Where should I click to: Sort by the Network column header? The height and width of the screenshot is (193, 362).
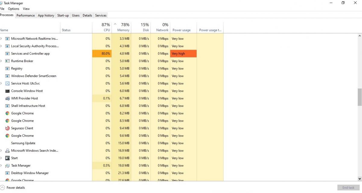click(x=160, y=28)
